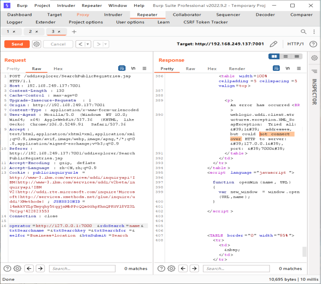Open the Logger tab
This screenshot has width=321, height=284.
(x=14, y=22)
